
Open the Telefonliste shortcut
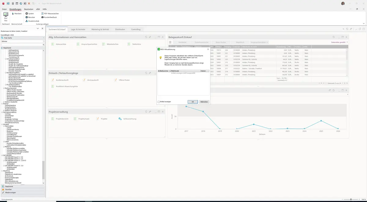point(134,44)
